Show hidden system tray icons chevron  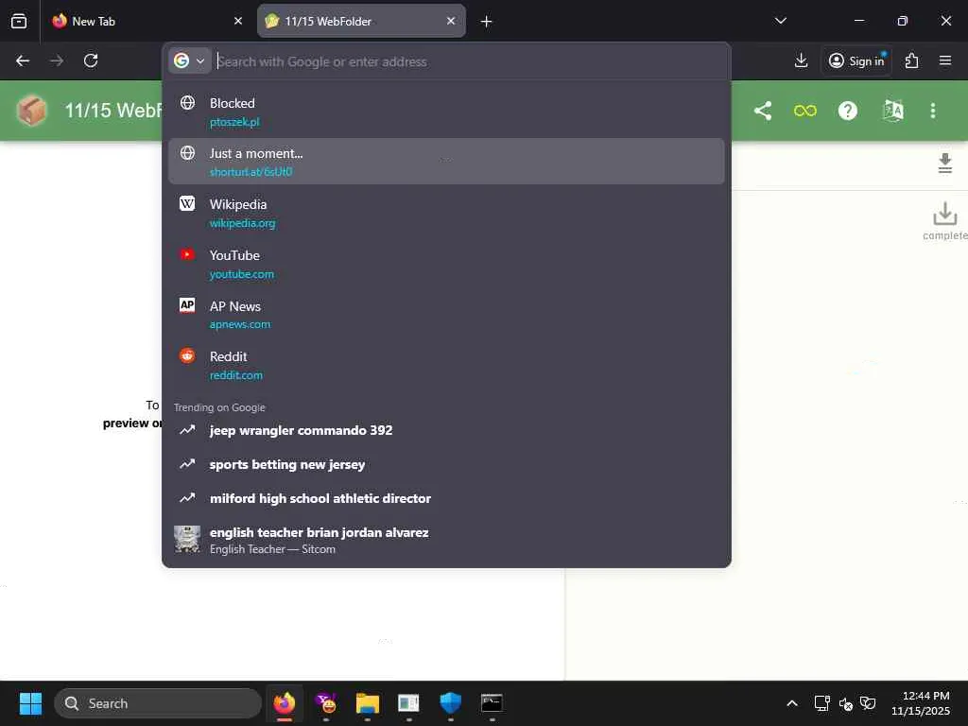(x=792, y=703)
